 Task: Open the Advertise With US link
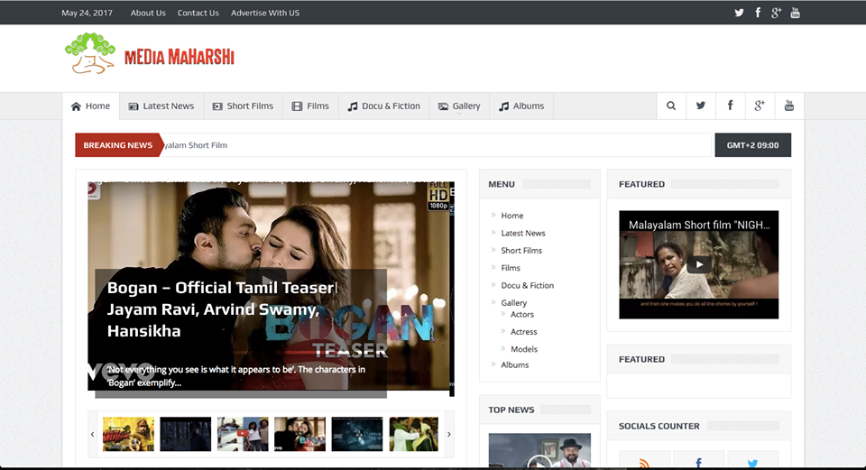click(265, 13)
